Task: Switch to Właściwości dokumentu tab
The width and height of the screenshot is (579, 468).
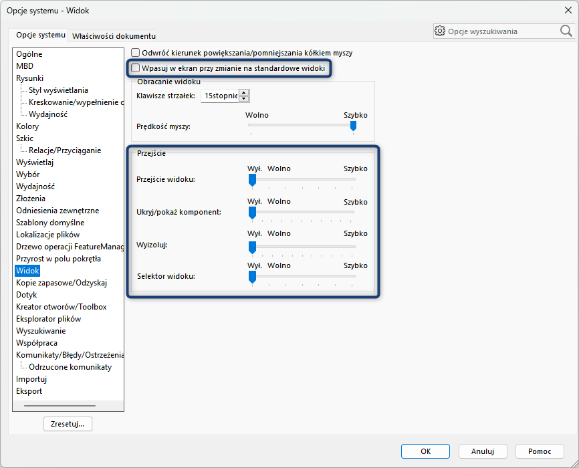Action: (x=114, y=35)
